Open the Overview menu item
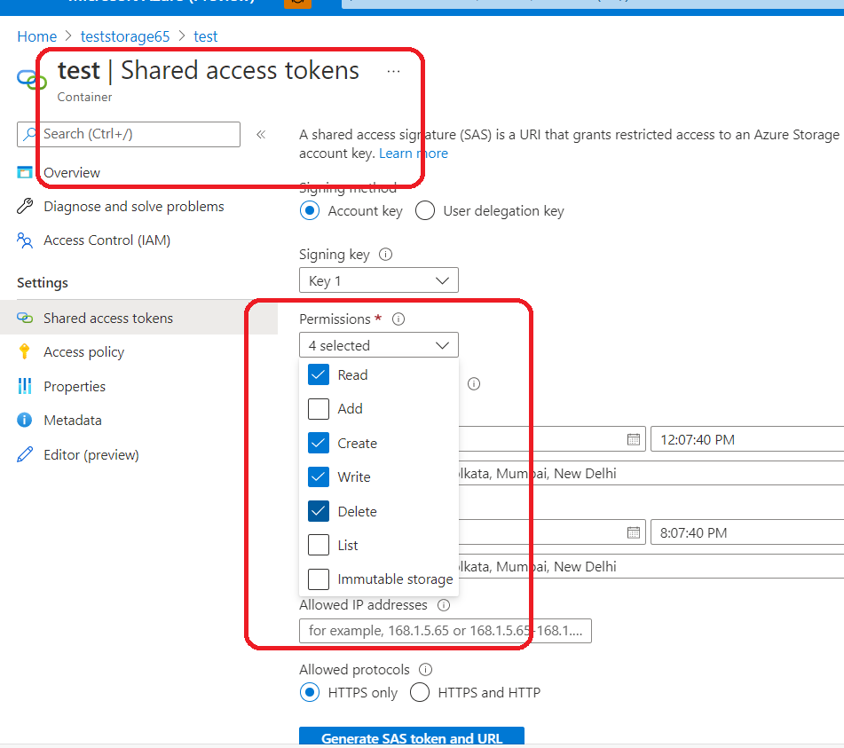The width and height of the screenshot is (844, 748). pyautogui.click(x=72, y=173)
